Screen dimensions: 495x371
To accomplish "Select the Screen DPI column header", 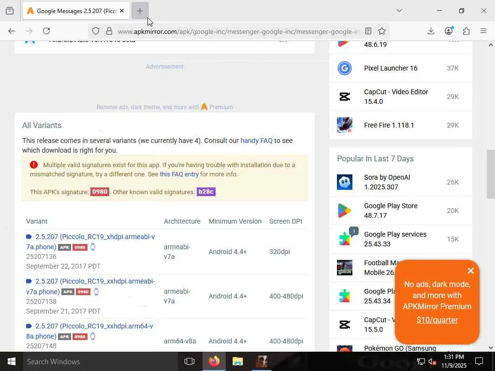I will [x=285, y=221].
